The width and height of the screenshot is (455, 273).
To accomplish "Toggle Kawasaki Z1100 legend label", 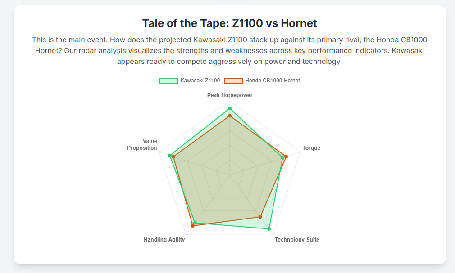I will 200,81.
